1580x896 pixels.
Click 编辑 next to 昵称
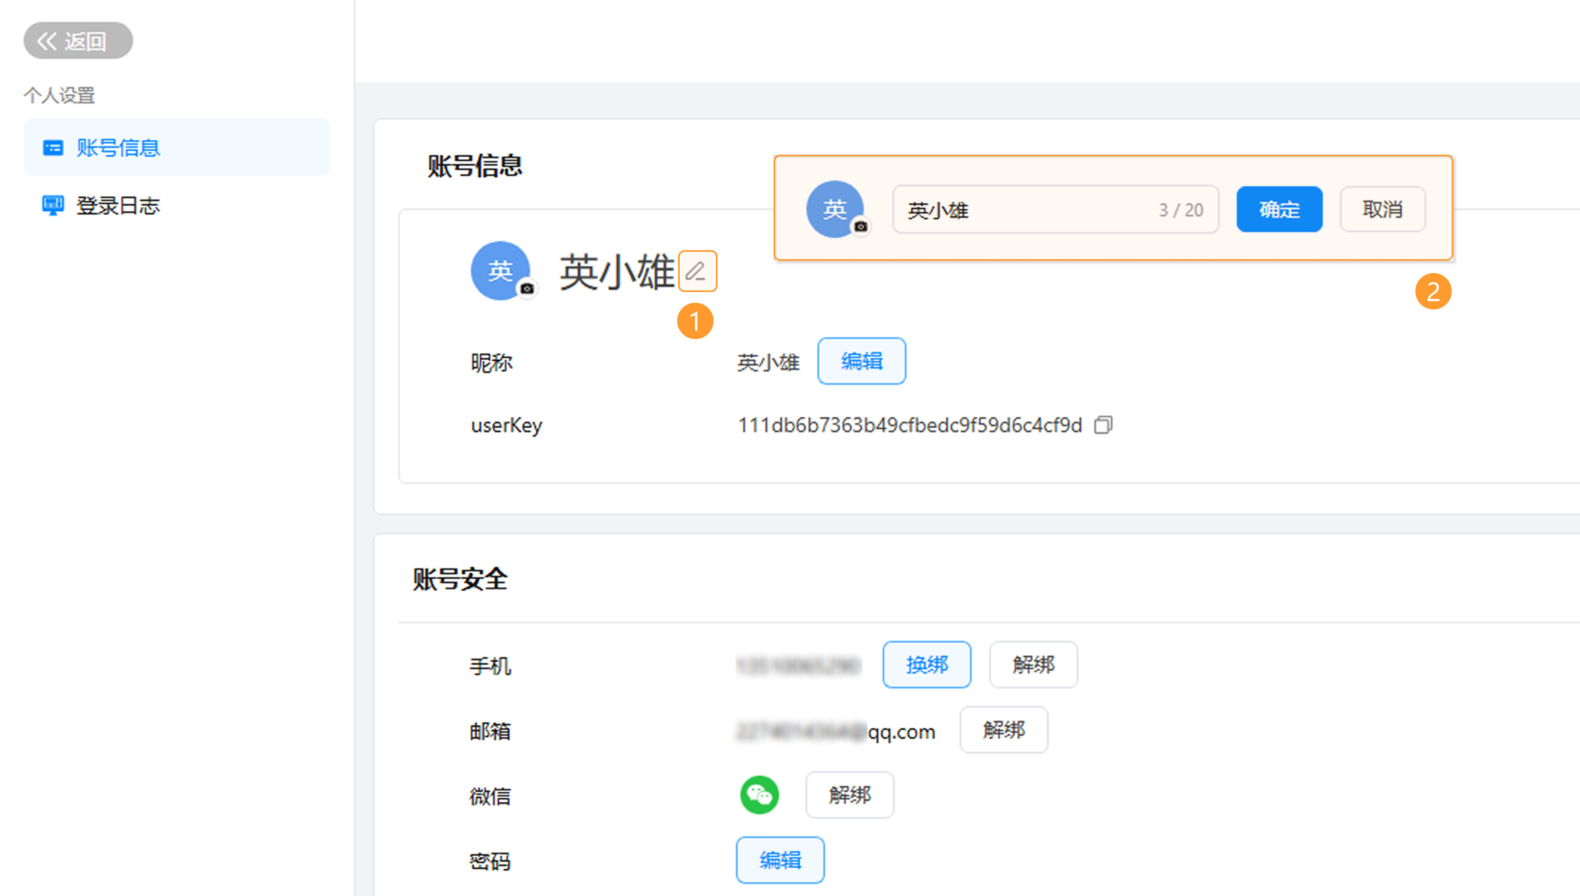(862, 361)
